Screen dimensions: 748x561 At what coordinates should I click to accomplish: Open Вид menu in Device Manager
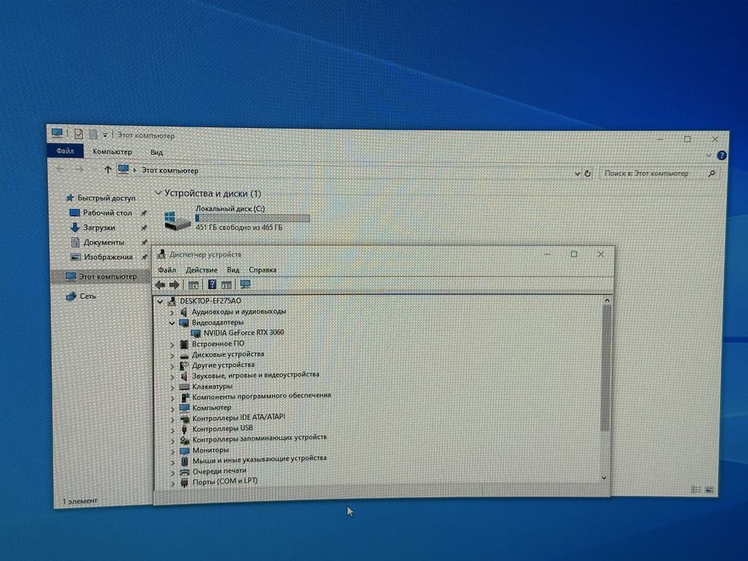click(x=232, y=270)
